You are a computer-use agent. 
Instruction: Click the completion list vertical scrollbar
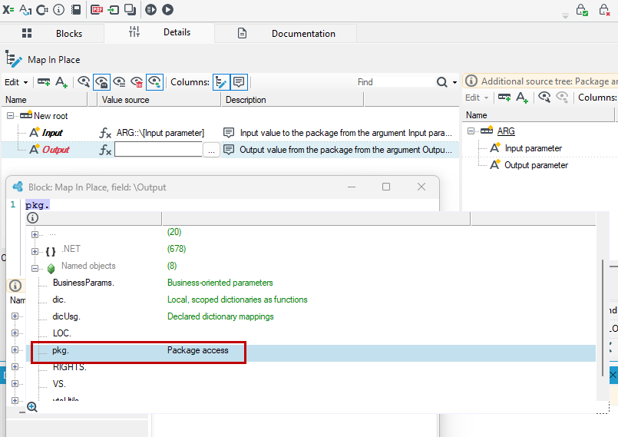click(603, 318)
